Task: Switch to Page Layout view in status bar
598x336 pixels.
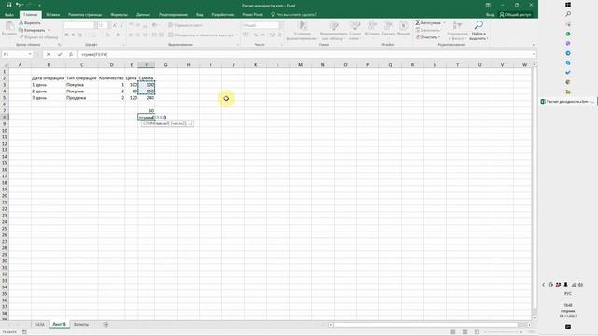Action: (x=465, y=332)
